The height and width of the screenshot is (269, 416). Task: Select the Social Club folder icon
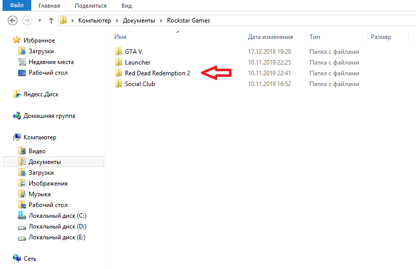[x=118, y=84]
